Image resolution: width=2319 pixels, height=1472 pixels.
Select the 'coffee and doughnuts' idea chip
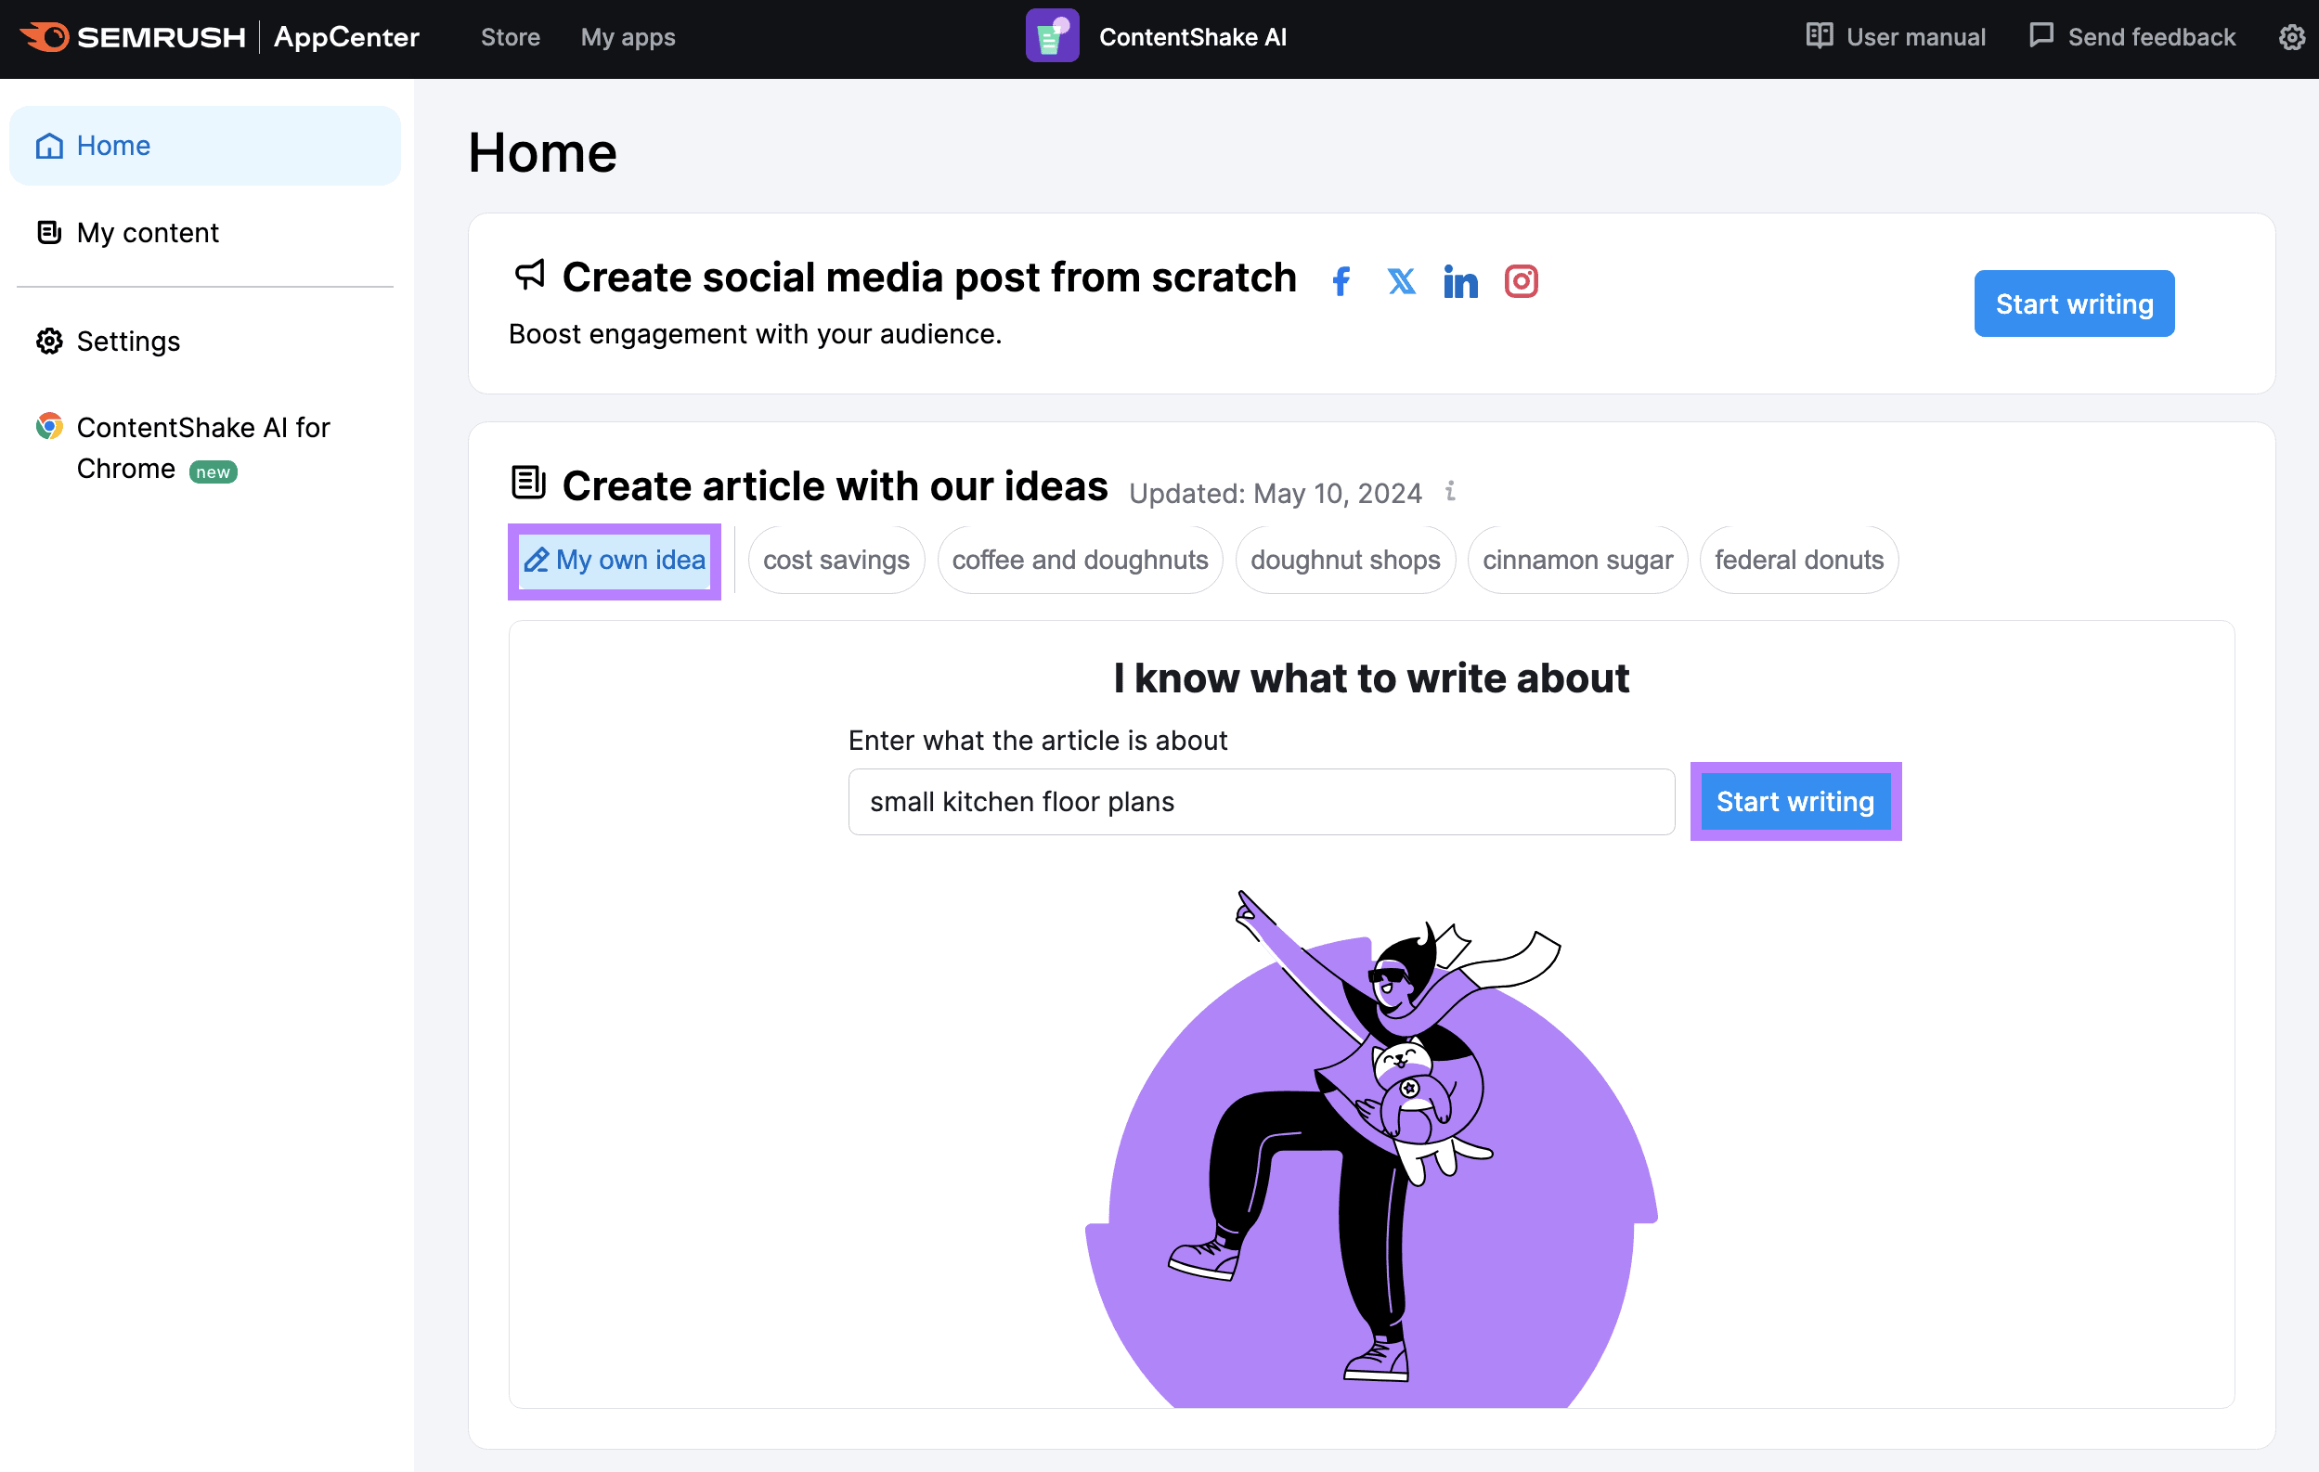pyautogui.click(x=1079, y=560)
